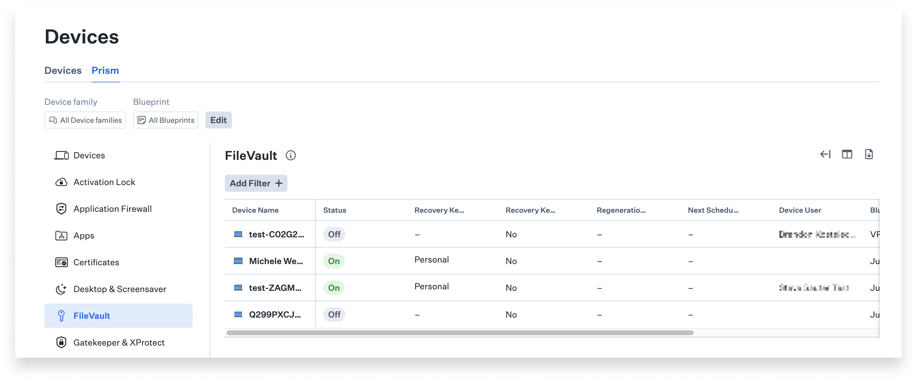917x382 pixels.
Task: Click Add Filter button
Action: pyautogui.click(x=256, y=183)
